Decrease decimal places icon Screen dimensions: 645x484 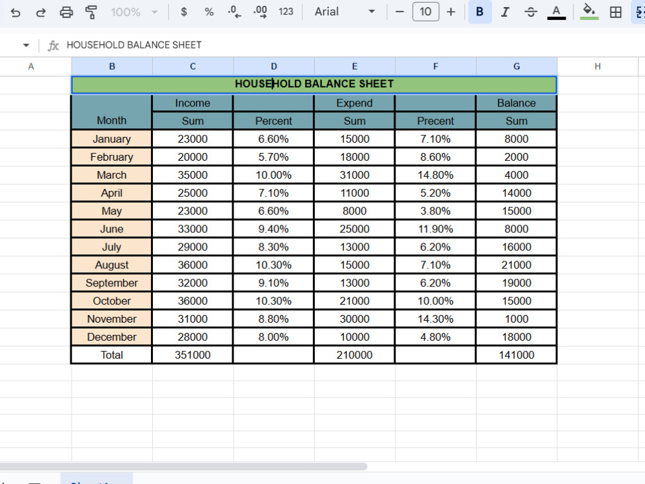pos(235,12)
